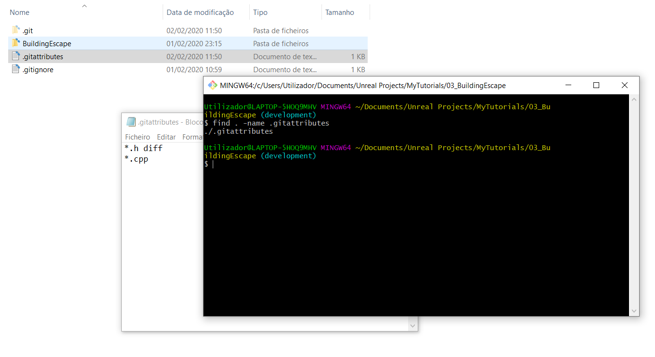
Task: Open the Ficheiro menu in Notepad
Action: [138, 137]
